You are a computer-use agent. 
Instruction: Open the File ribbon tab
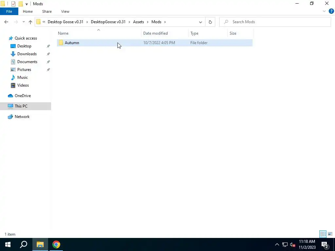pos(9,11)
